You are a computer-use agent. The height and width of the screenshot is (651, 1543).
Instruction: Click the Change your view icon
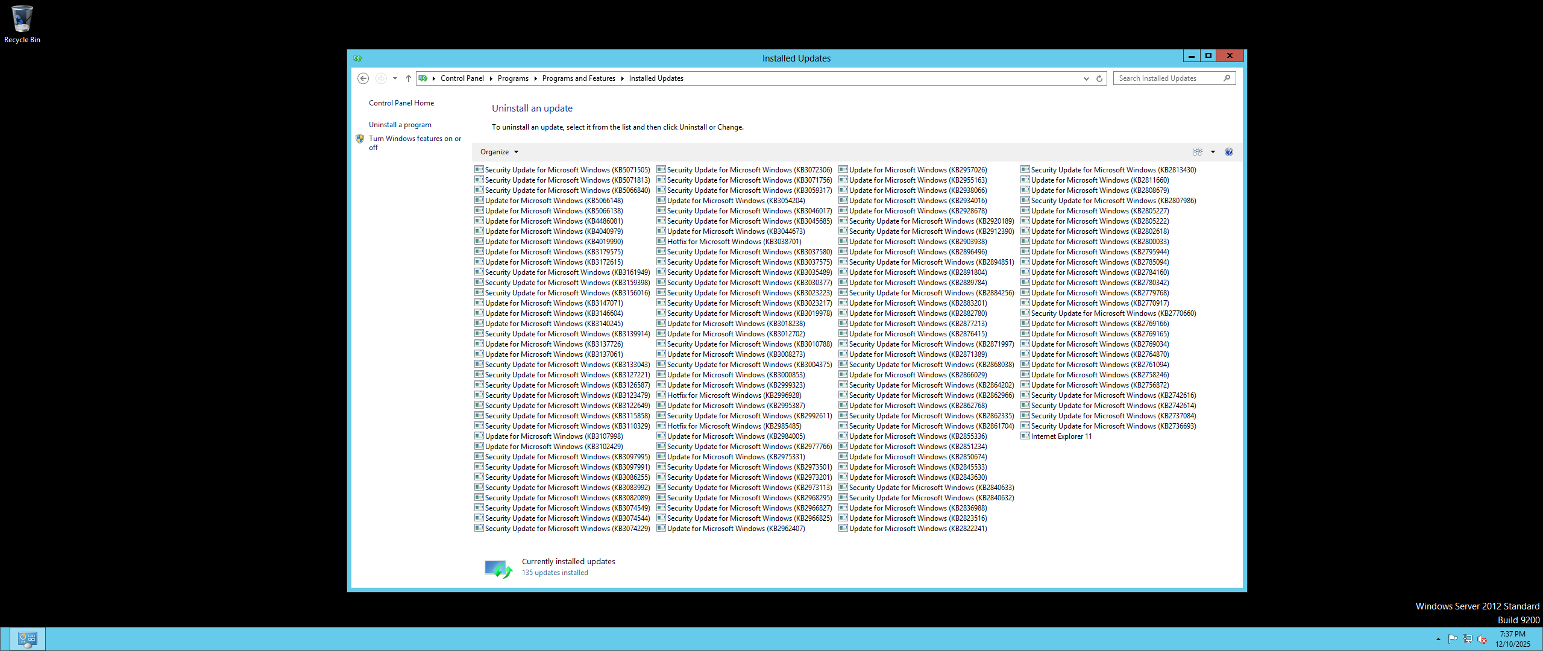point(1198,152)
